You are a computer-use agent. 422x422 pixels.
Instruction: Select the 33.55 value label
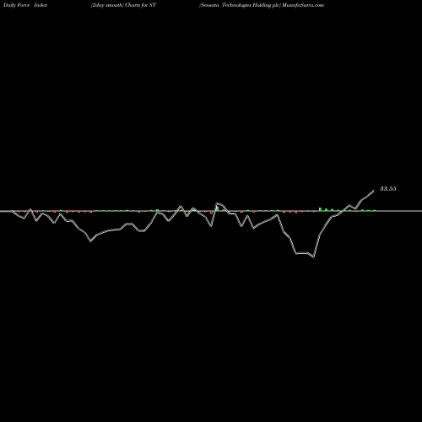tap(388, 189)
